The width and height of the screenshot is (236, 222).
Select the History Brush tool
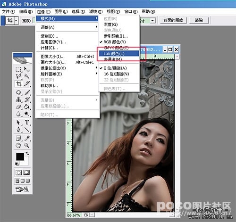tap(27, 99)
